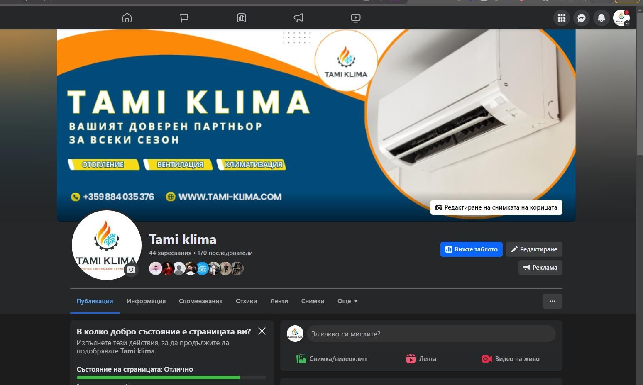
Task: Open Video play icon in top bar
Action: (x=356, y=18)
